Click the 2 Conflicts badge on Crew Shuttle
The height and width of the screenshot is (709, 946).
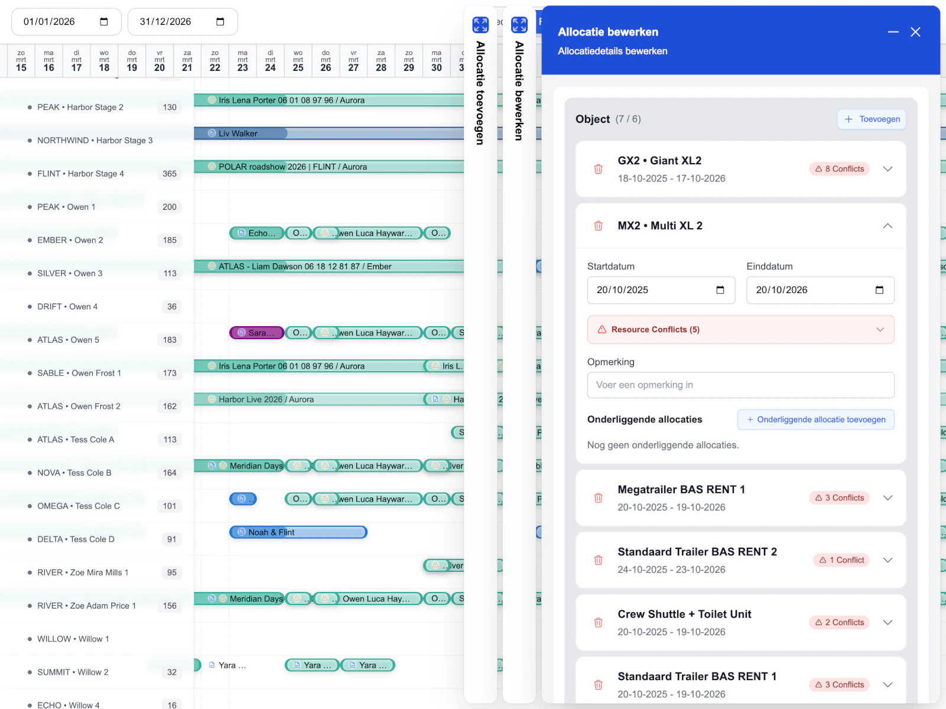839,623
